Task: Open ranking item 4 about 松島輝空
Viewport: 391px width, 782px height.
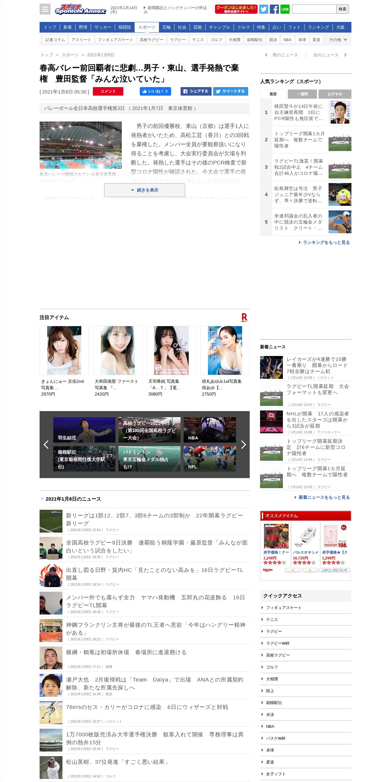Action: [306, 194]
